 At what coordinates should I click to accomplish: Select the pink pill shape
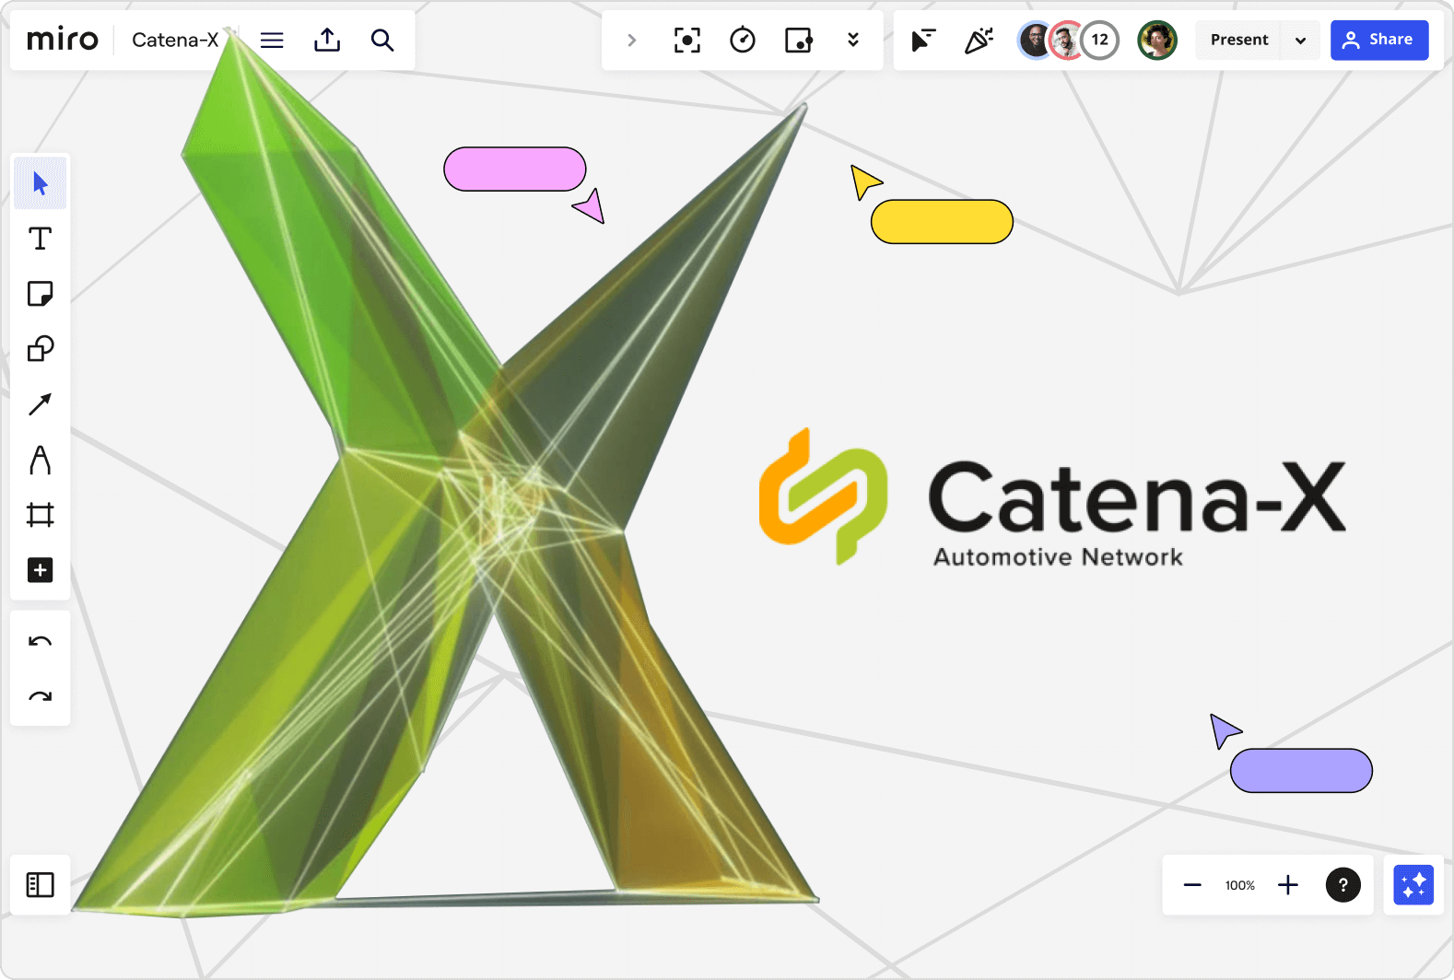pos(515,169)
